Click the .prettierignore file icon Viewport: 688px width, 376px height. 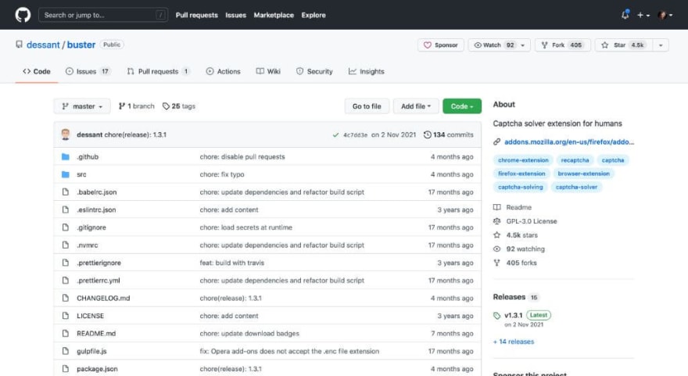coord(66,263)
